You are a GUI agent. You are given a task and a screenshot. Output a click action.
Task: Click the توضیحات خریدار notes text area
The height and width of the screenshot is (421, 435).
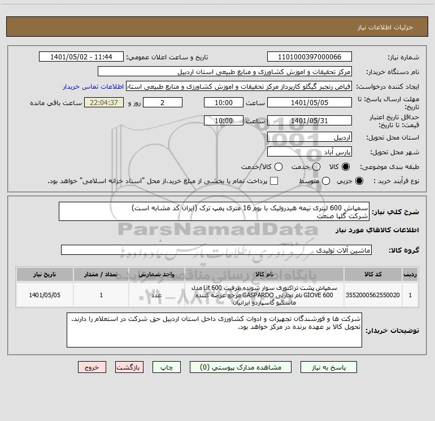(x=214, y=329)
